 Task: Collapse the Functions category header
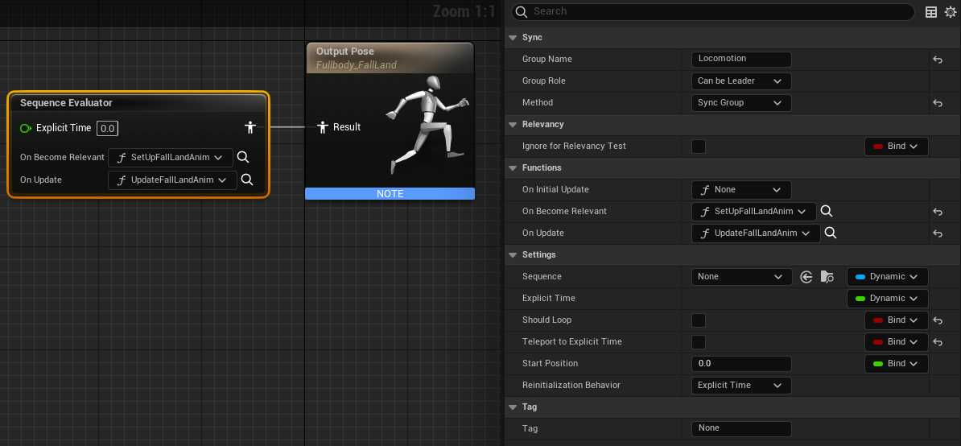[x=513, y=168]
